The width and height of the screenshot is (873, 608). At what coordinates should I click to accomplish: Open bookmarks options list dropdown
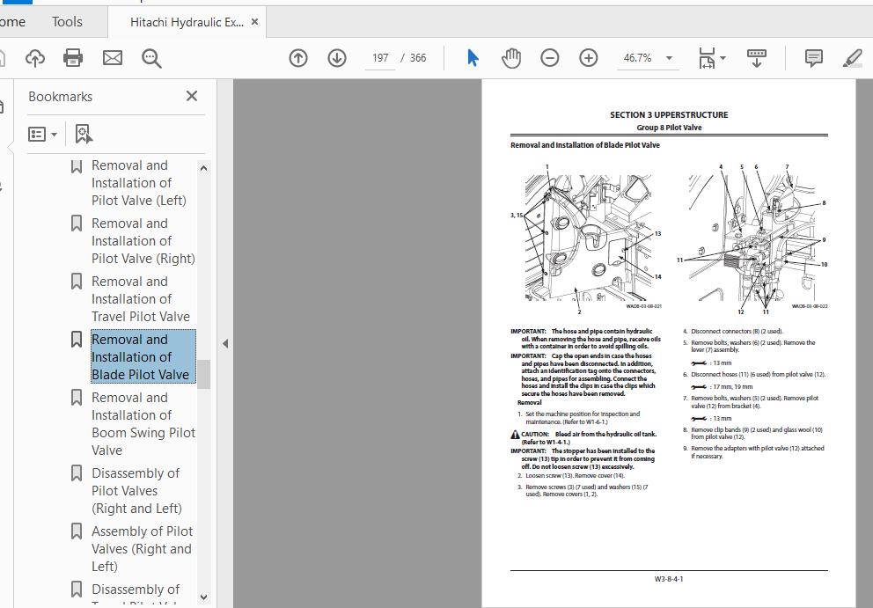[43, 135]
